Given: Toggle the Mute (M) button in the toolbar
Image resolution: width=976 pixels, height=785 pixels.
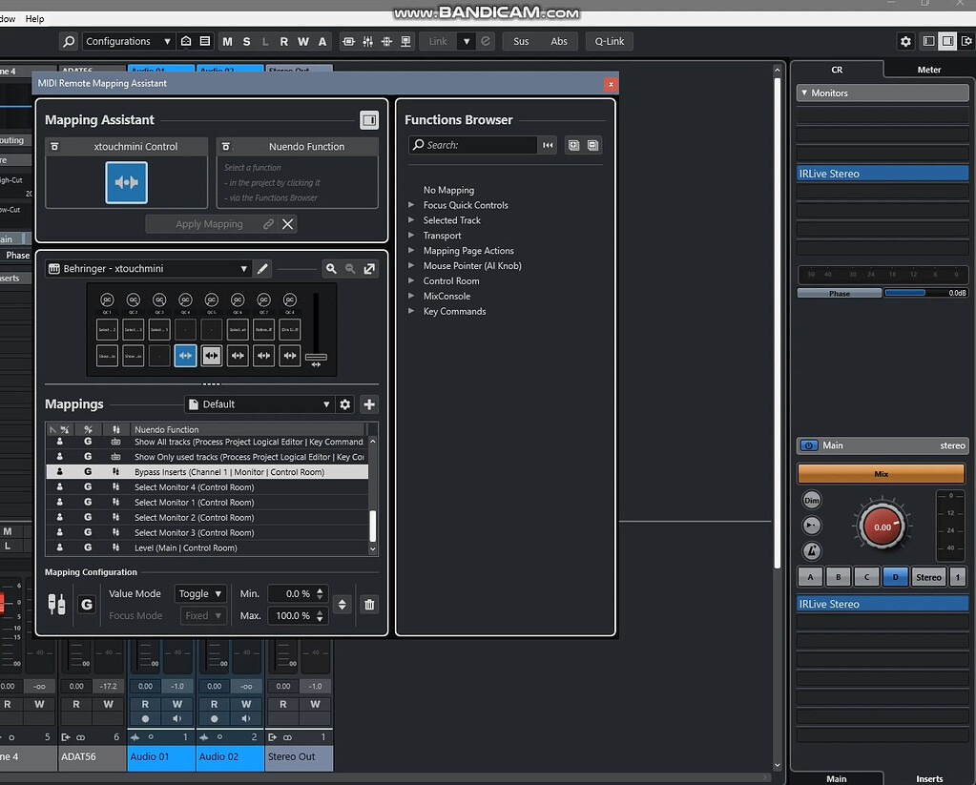Looking at the screenshot, I should coord(227,41).
